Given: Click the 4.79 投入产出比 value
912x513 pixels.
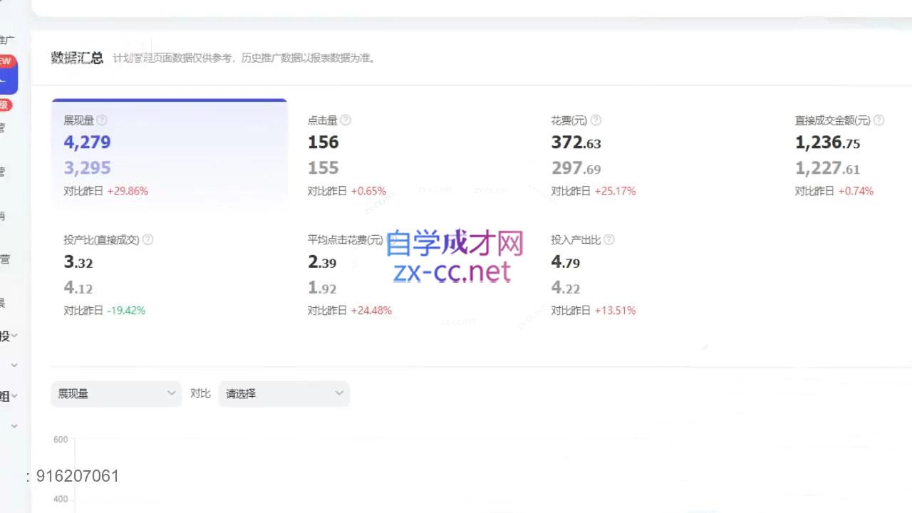Looking at the screenshot, I should point(566,262).
